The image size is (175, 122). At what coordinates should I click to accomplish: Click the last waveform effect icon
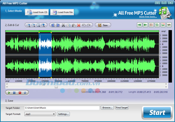pos(169,25)
